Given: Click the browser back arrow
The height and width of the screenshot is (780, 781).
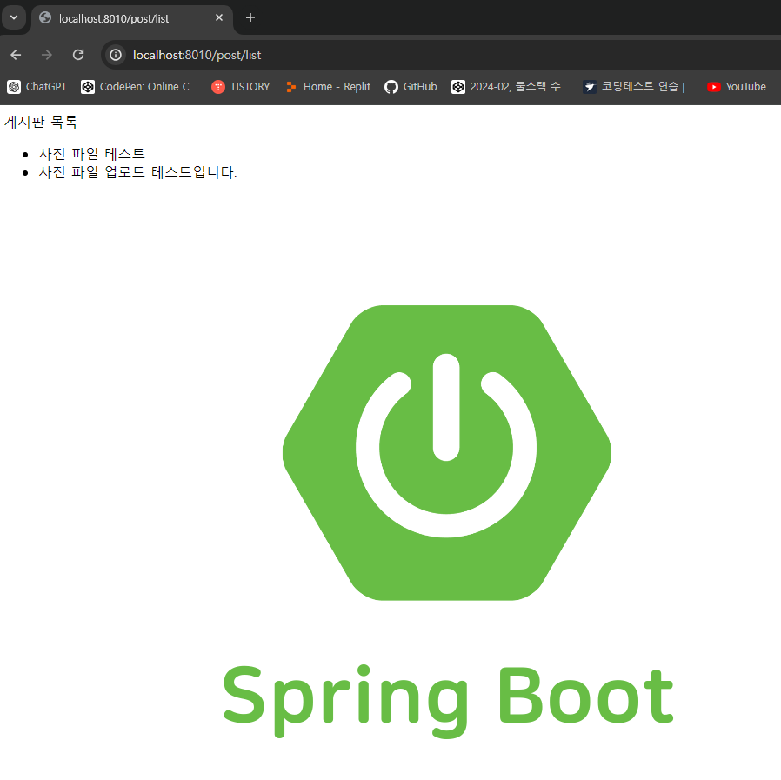Looking at the screenshot, I should 16,55.
